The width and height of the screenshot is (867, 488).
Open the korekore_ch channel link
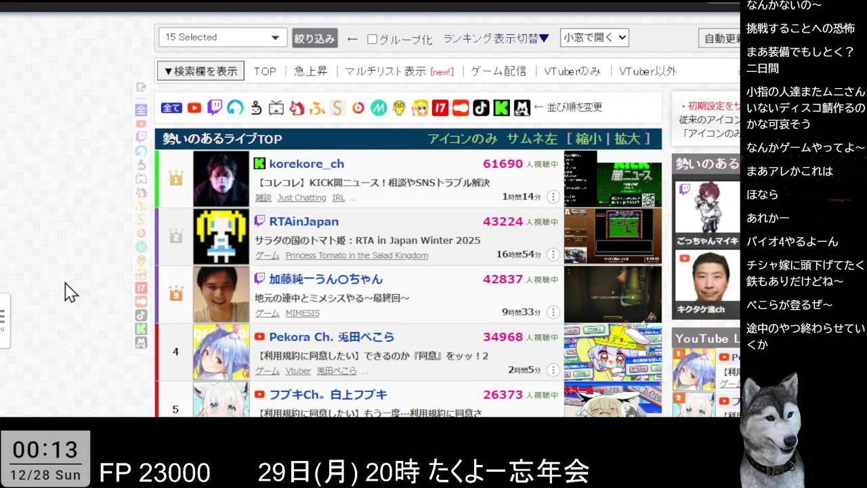[x=306, y=164]
